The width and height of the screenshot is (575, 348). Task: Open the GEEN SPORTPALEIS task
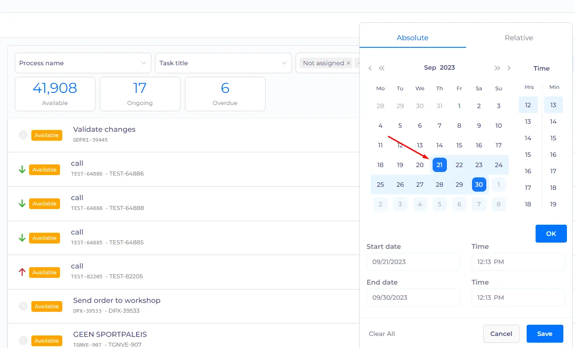[110, 335]
